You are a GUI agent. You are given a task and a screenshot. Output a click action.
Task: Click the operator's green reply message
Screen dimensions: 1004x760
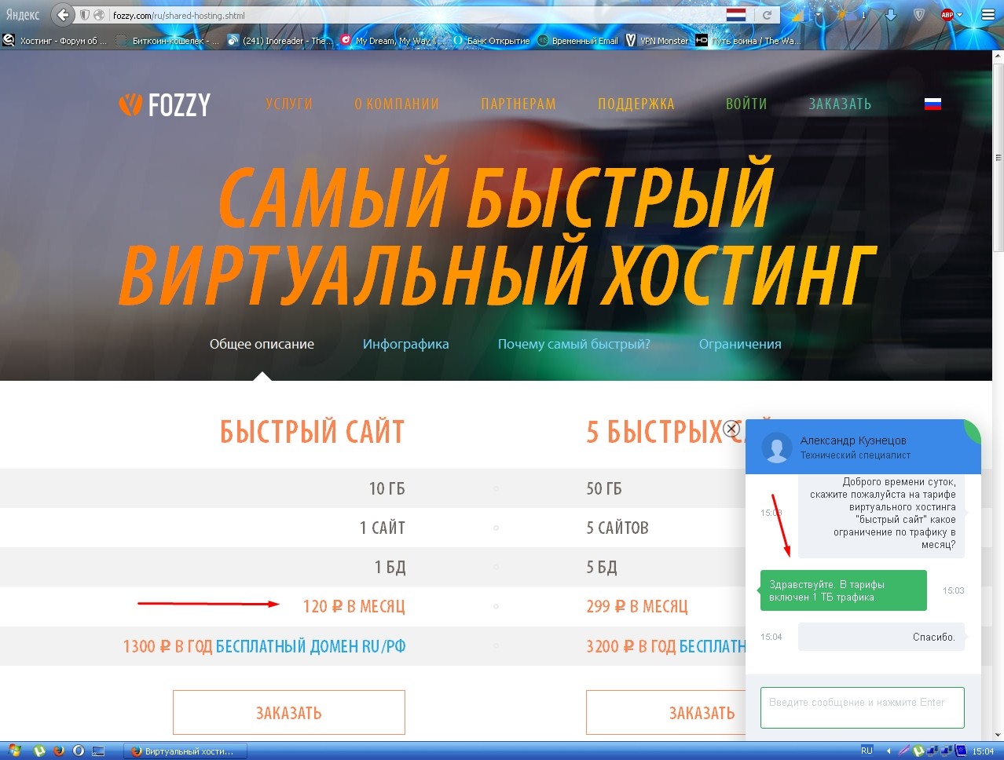(844, 590)
